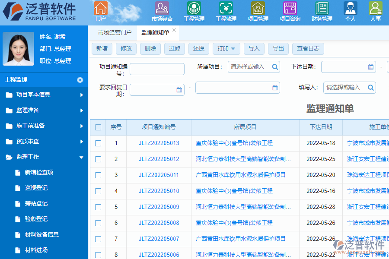
Task: Toggle the select-all checkbox in table header
Action: click(98, 127)
